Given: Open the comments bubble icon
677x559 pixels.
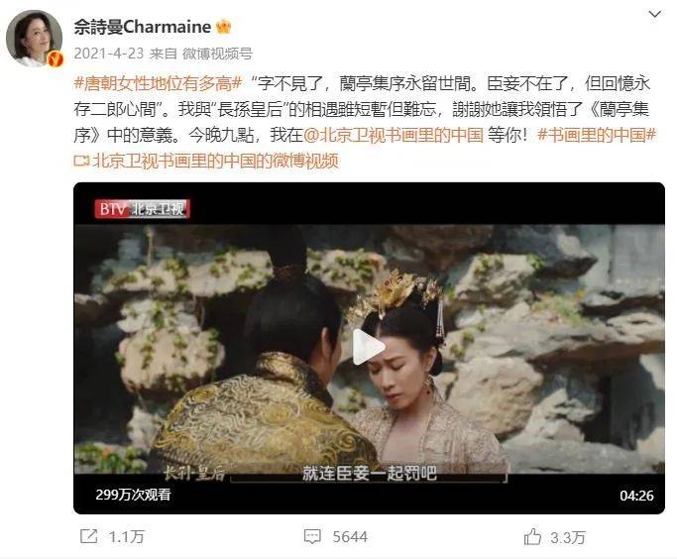Looking at the screenshot, I should 312,537.
